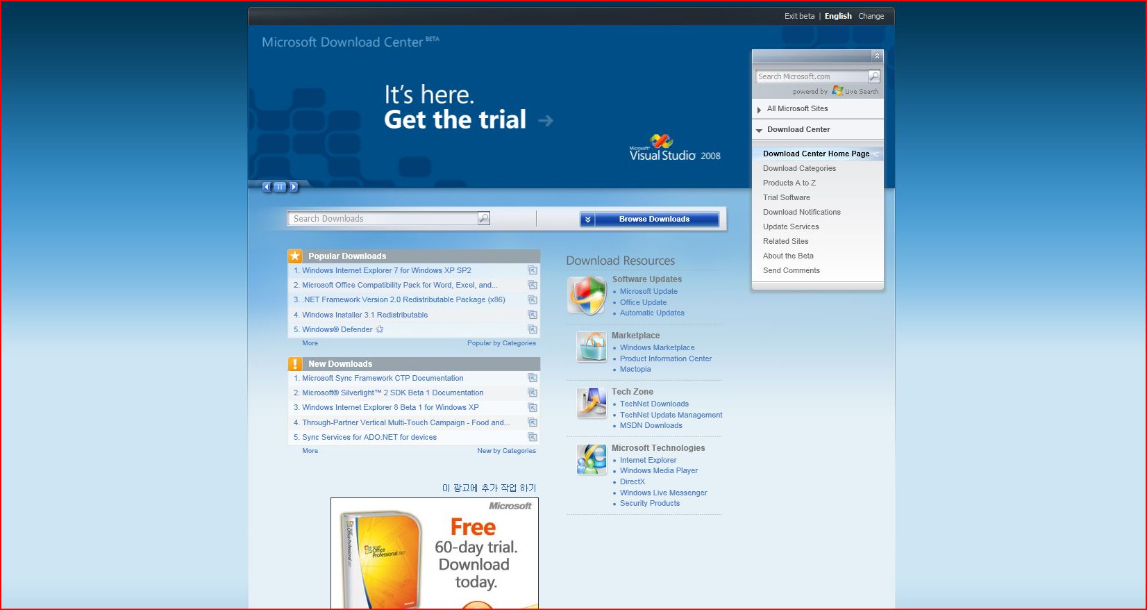
Task: Open Products A to Z in sidebar
Action: coord(789,183)
